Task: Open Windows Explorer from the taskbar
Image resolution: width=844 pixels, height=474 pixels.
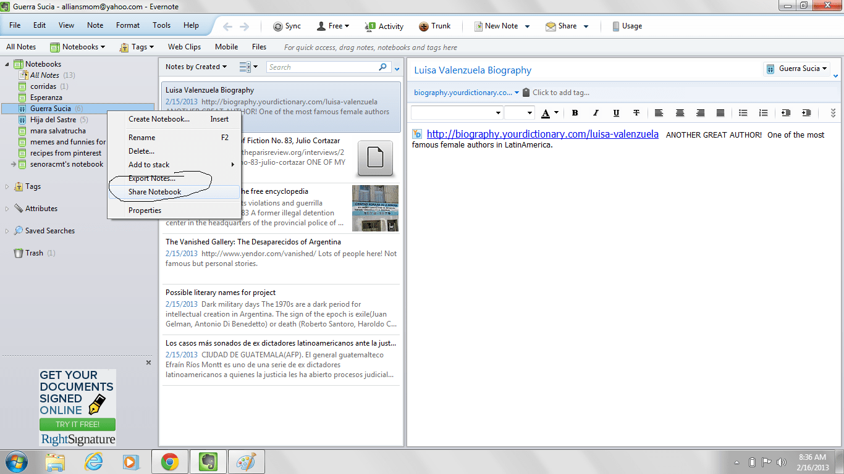Action: point(56,462)
